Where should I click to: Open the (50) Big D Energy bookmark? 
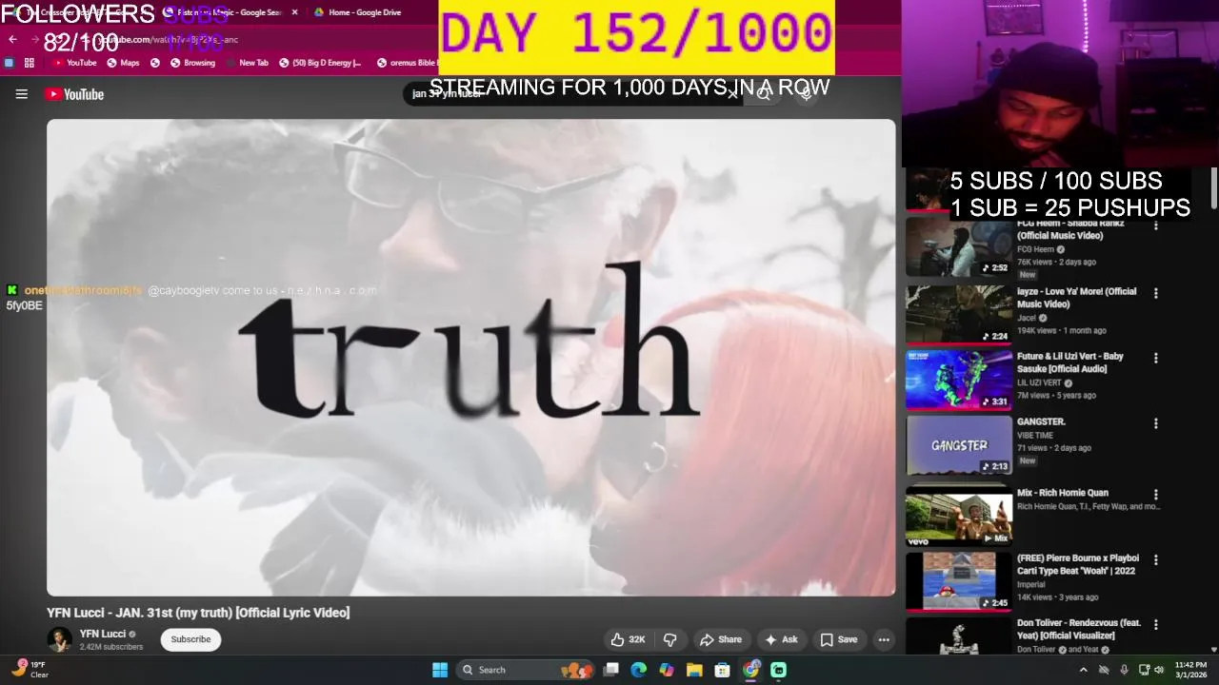click(x=320, y=63)
